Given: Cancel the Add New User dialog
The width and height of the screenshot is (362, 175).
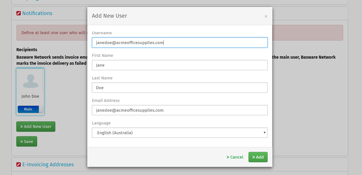Looking at the screenshot, I should click(235, 157).
